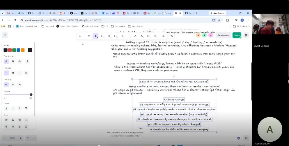The width and height of the screenshot is (289, 146).
Task: Select the Eraser tool
Action: 155,36
